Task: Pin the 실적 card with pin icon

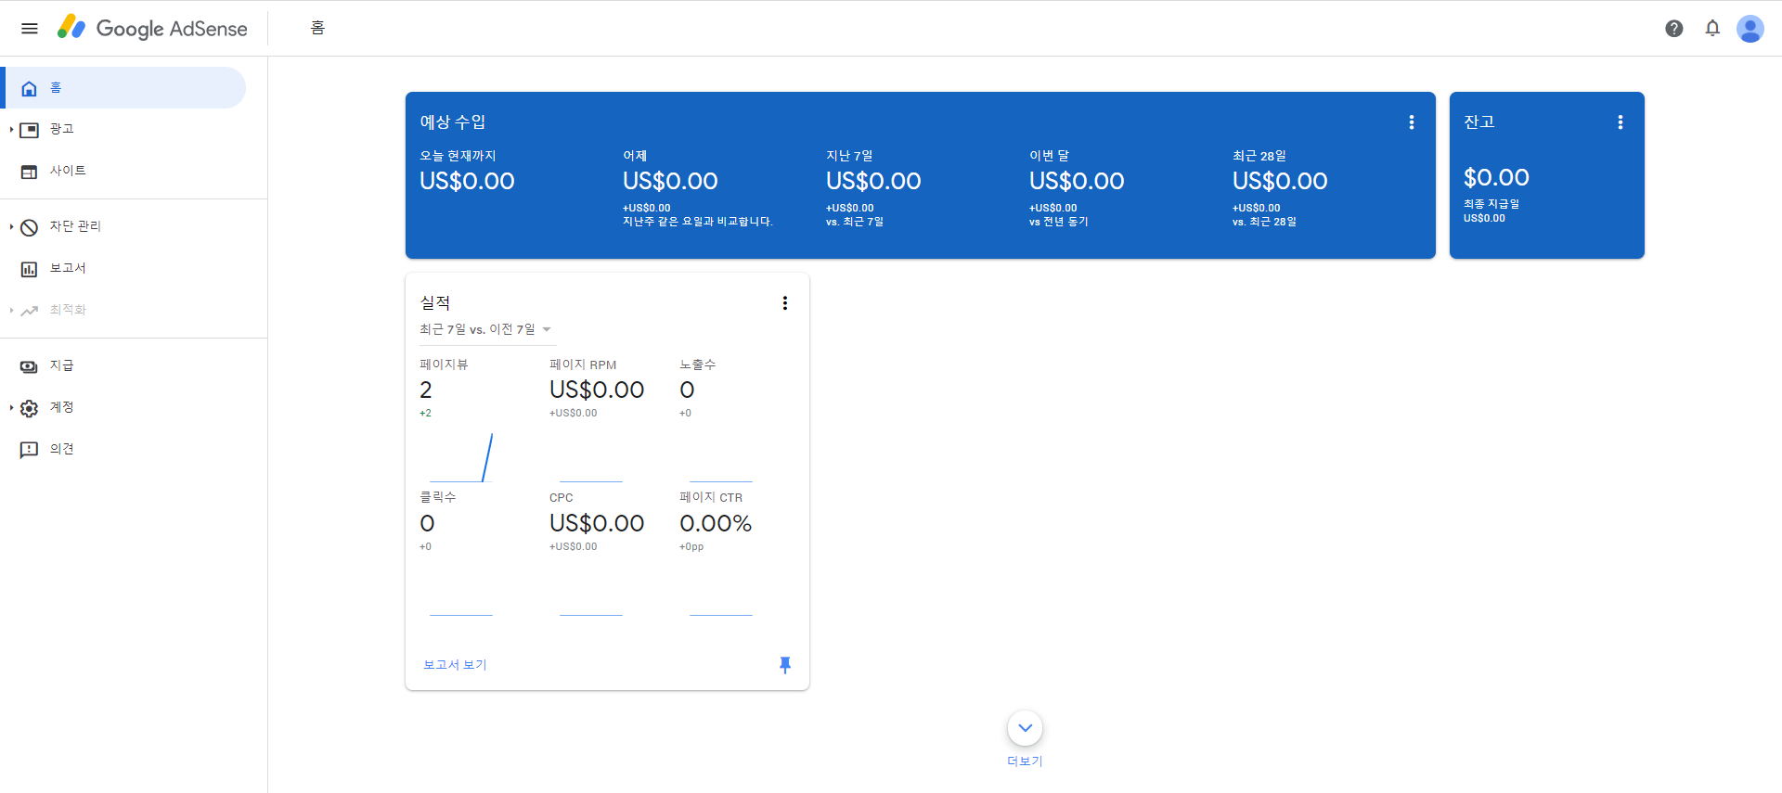Action: (785, 665)
